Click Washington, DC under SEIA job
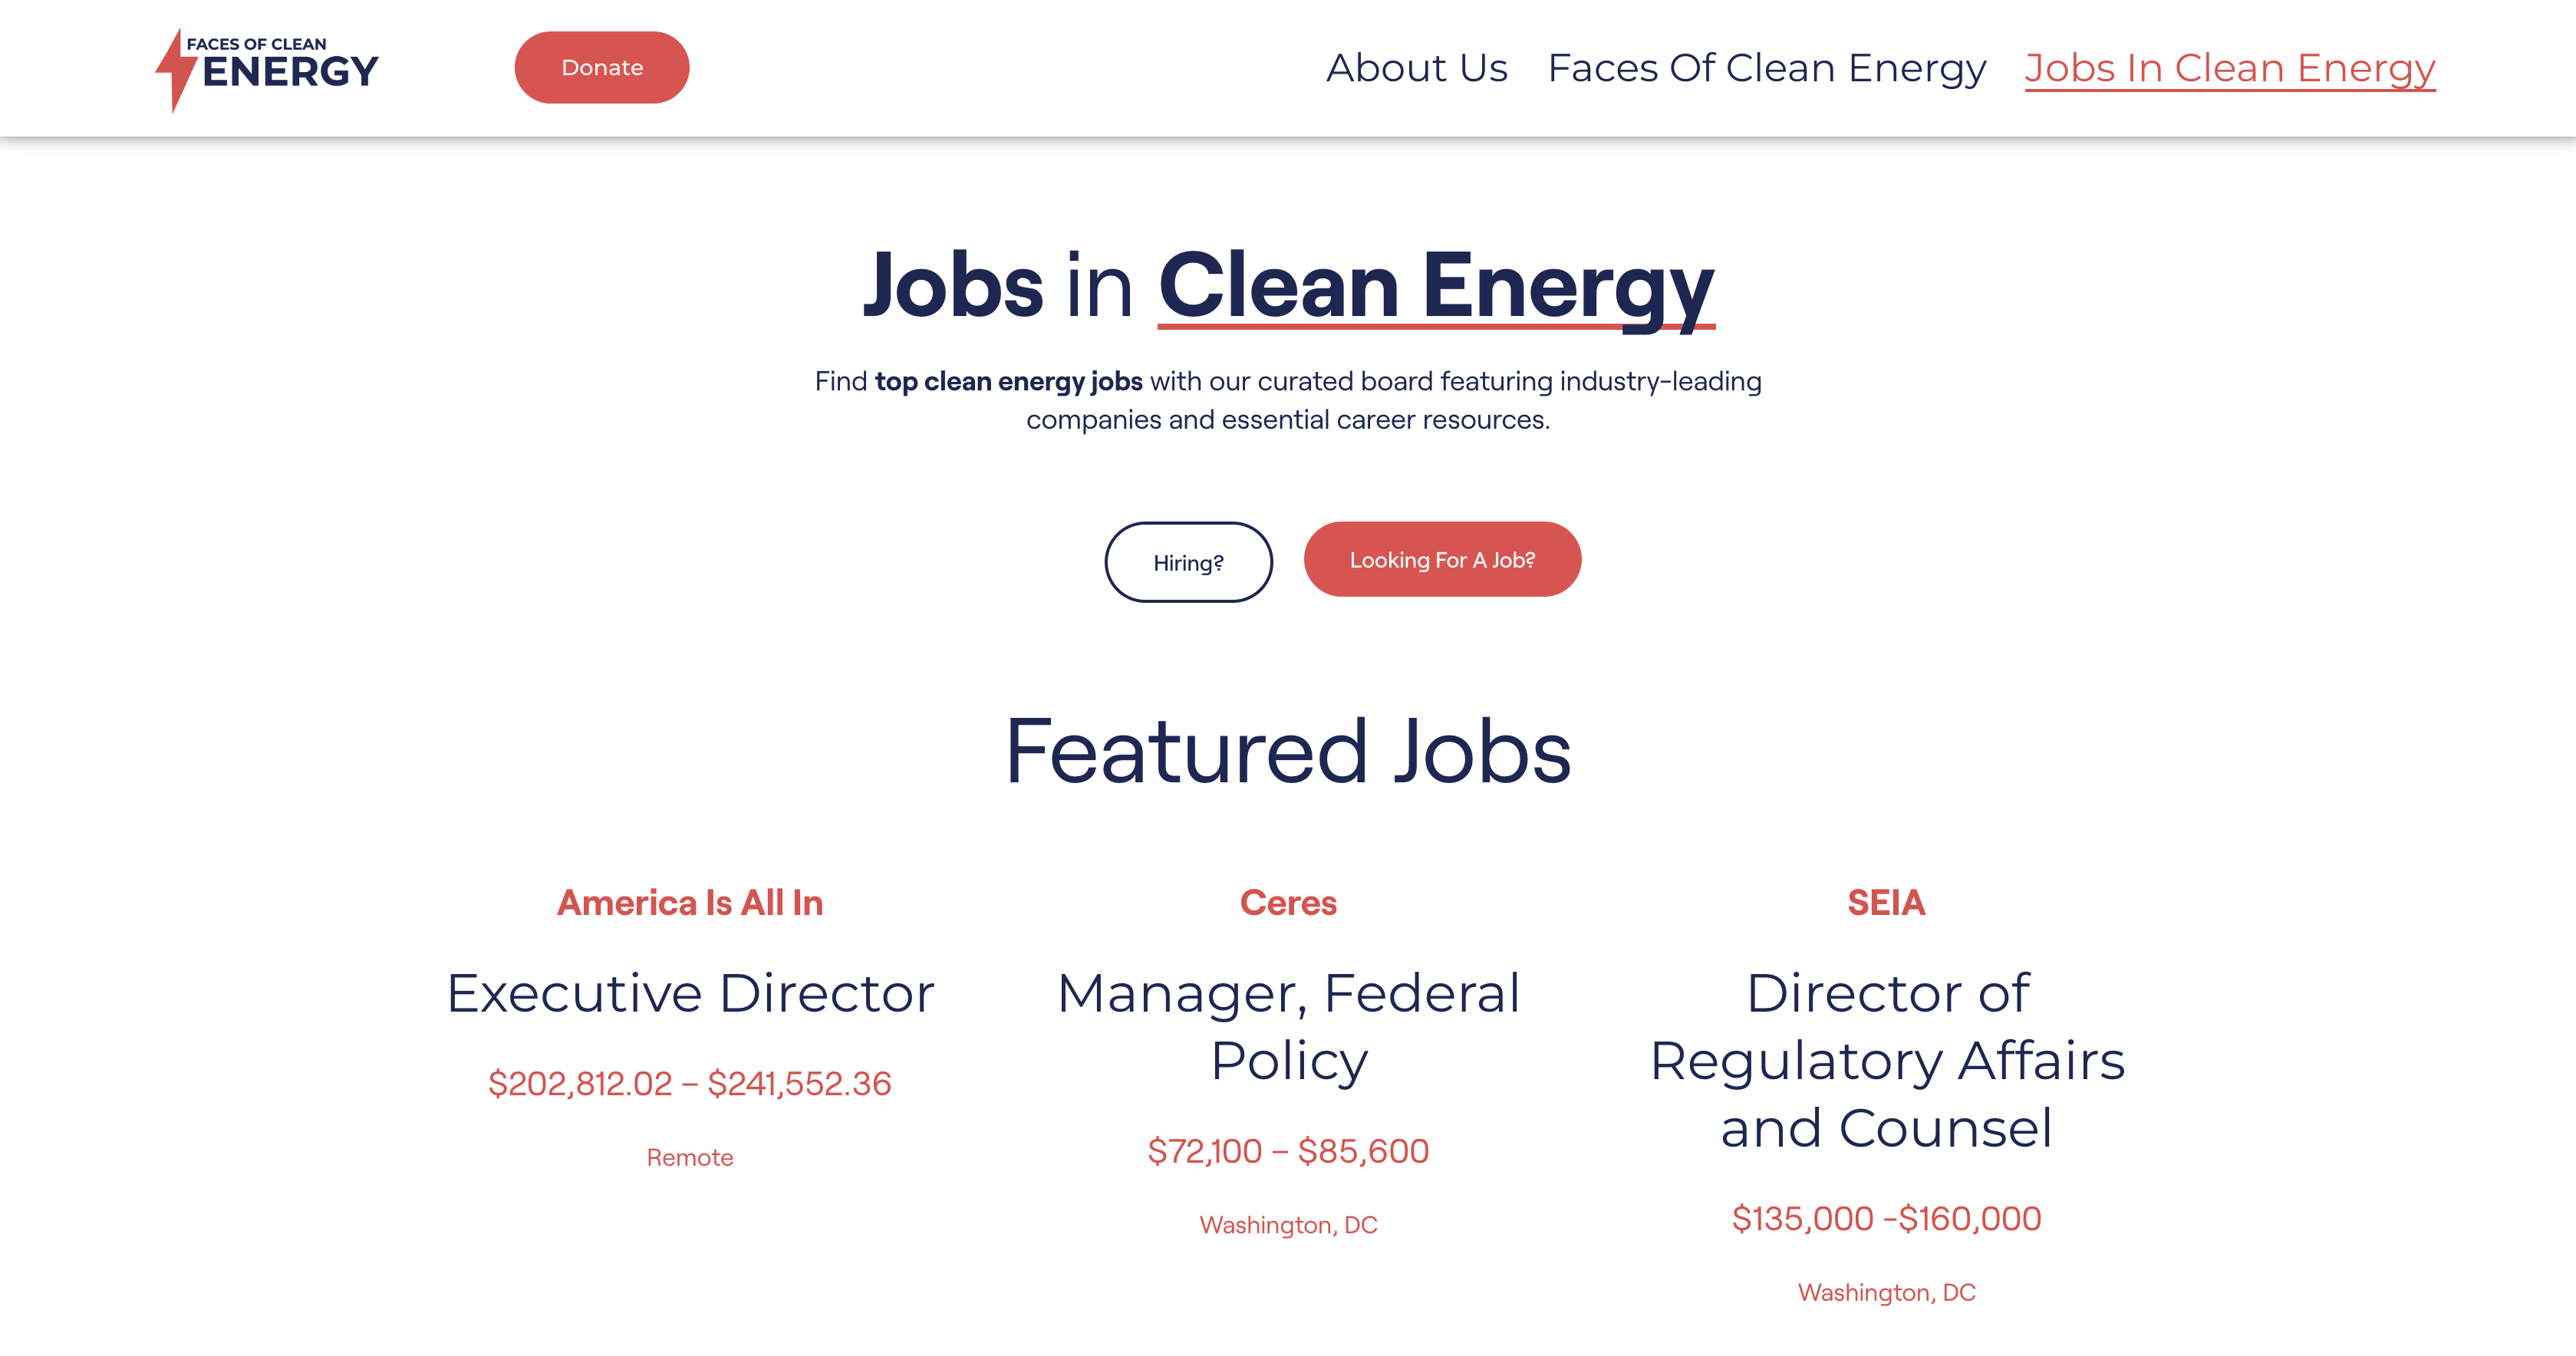2576x1356 pixels. pyautogui.click(x=1886, y=1291)
